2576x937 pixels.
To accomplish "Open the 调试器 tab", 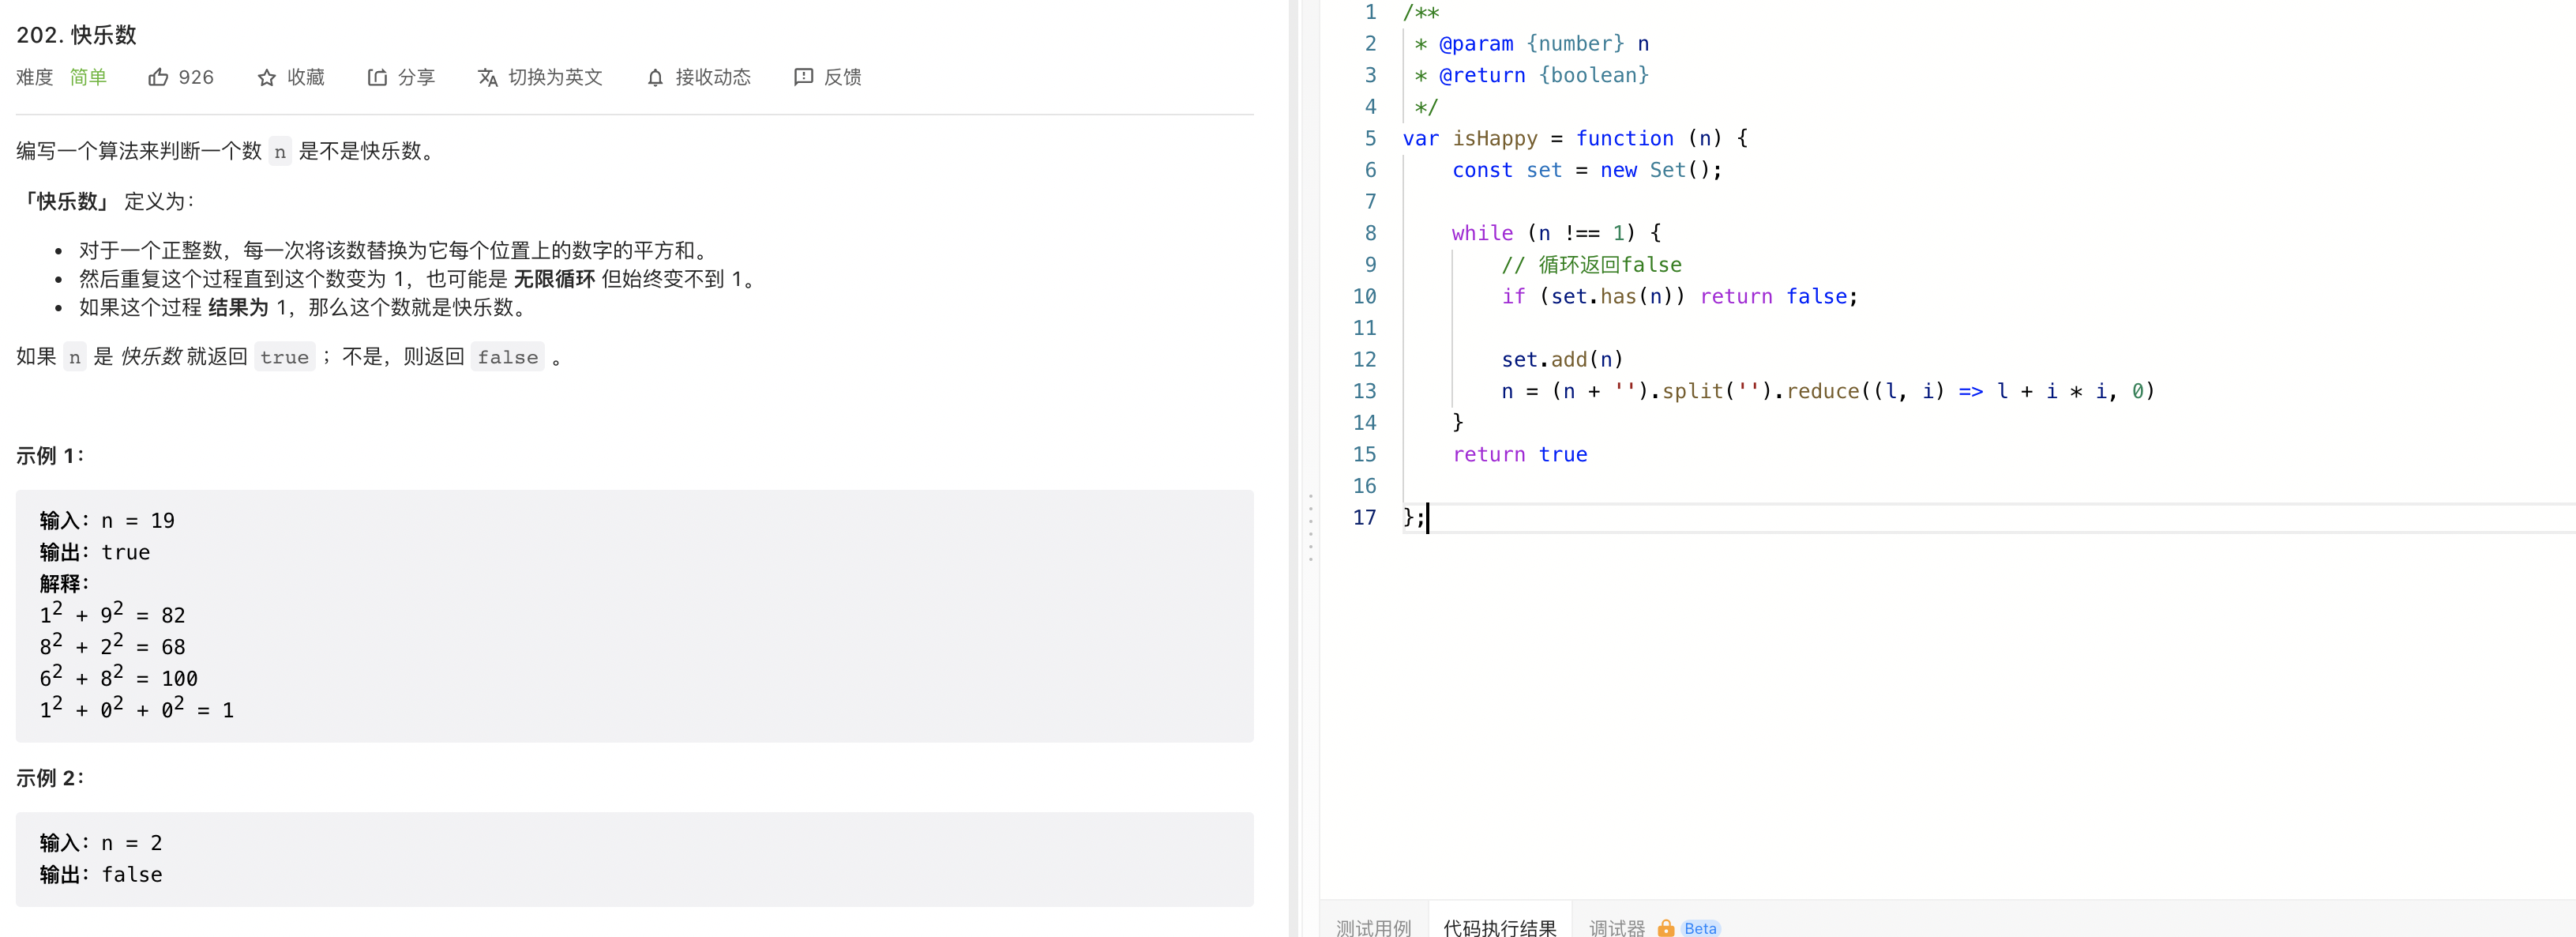I will [x=1616, y=927].
